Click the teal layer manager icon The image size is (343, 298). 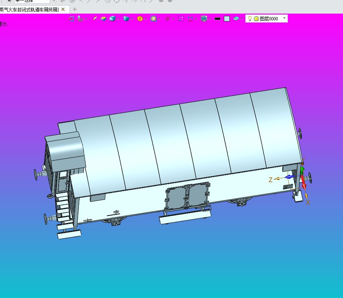pyautogui.click(x=236, y=19)
